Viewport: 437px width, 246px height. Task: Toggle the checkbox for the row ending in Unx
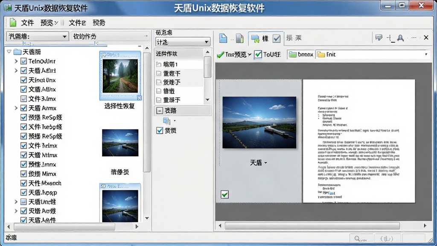click(24, 80)
